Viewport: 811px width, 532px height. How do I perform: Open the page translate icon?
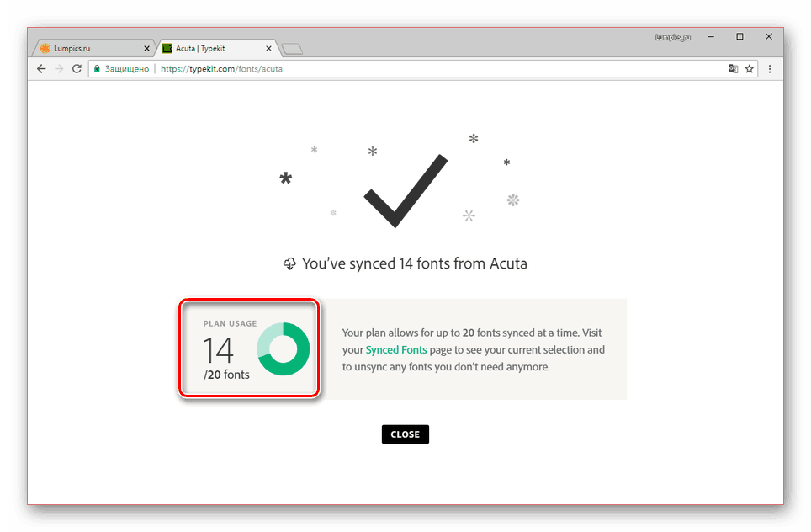(733, 69)
